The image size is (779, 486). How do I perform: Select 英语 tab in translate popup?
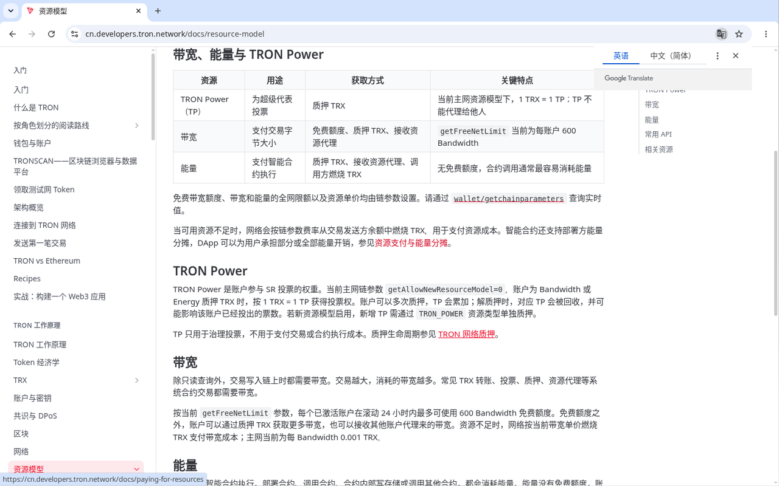coord(621,56)
